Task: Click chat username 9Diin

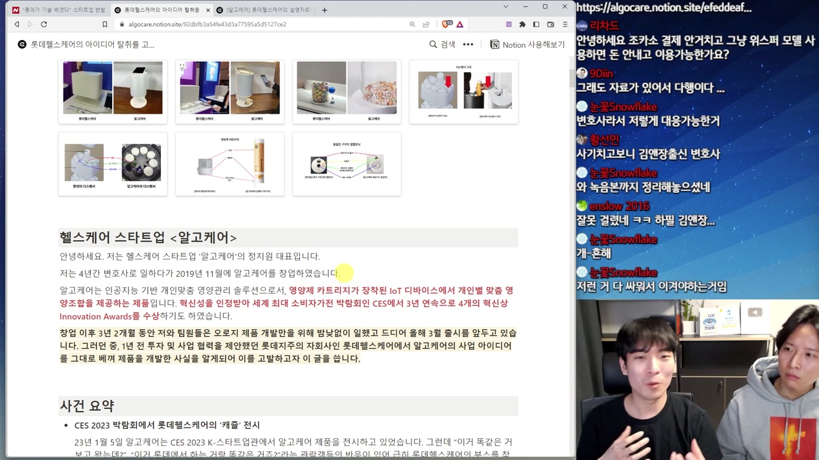Action: (601, 74)
